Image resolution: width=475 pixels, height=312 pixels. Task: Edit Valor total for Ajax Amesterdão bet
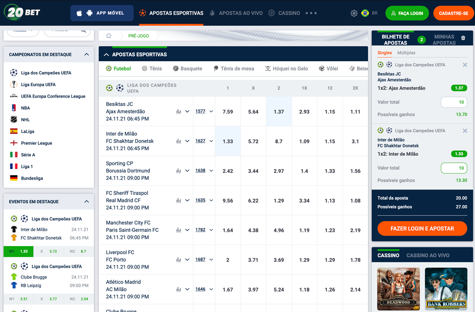tap(454, 102)
